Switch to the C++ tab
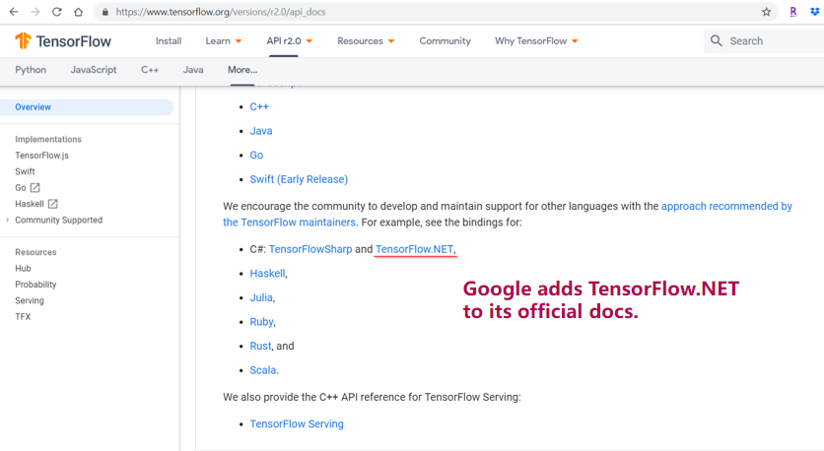 [150, 70]
